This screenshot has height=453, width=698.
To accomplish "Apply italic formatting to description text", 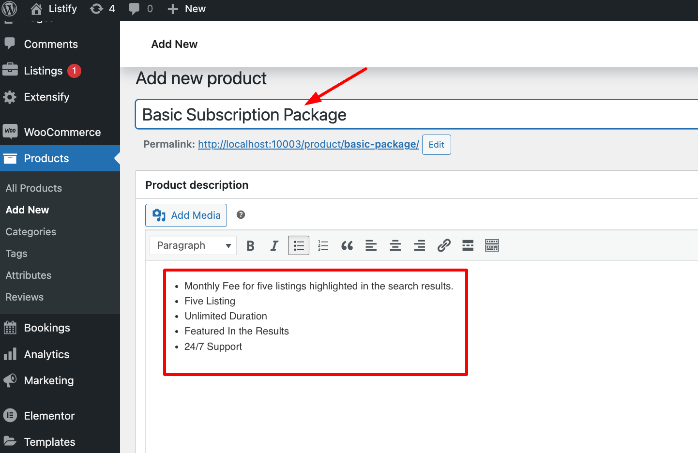I will 274,245.
